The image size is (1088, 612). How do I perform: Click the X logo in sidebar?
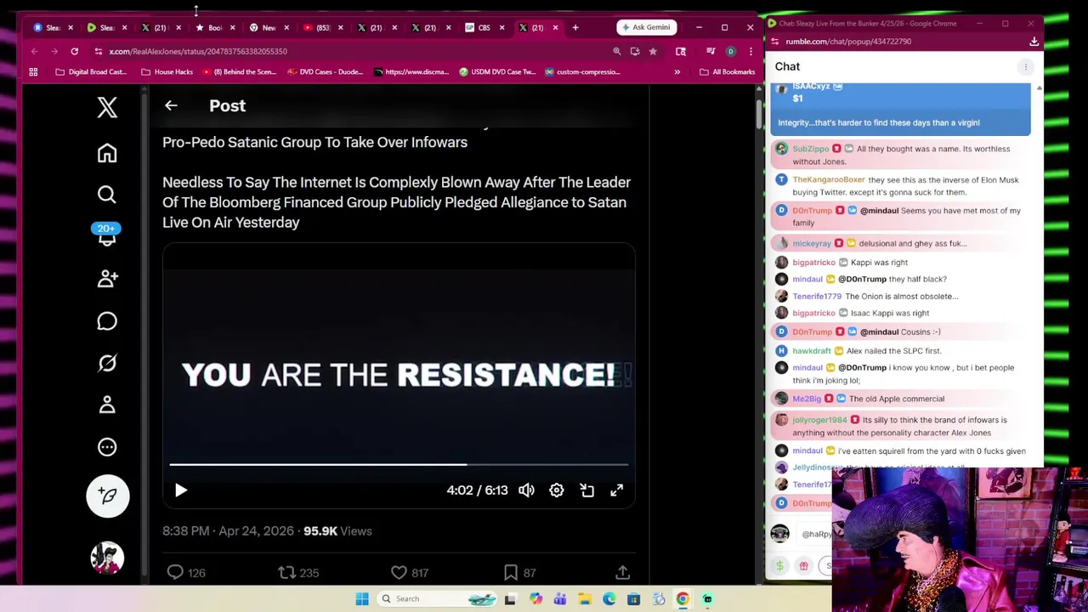coord(107,107)
